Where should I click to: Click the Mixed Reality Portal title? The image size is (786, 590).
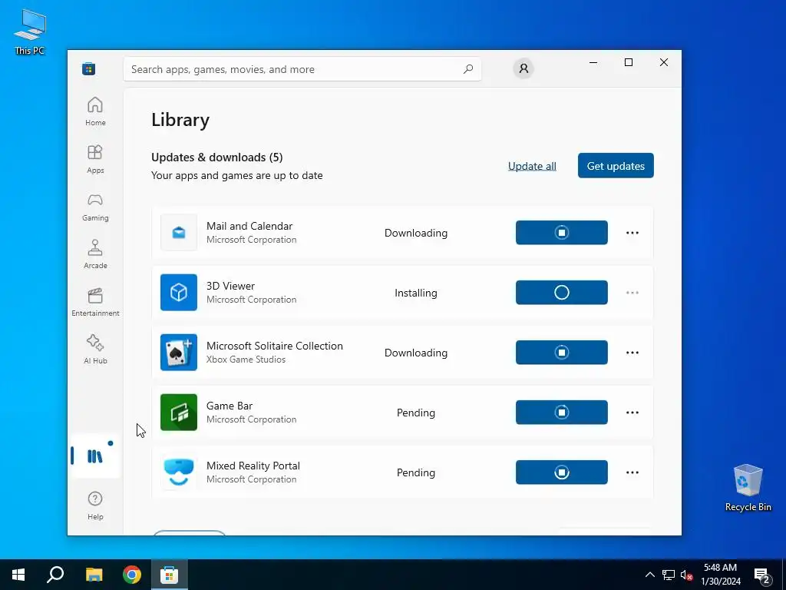point(253,466)
